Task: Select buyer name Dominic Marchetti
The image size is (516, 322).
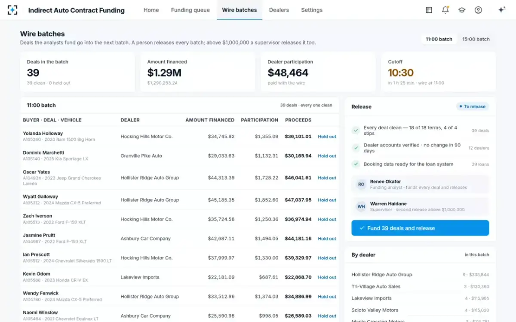Action: pos(43,153)
